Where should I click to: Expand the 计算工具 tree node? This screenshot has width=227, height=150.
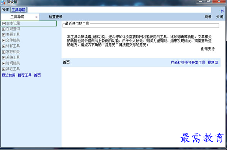4,46
